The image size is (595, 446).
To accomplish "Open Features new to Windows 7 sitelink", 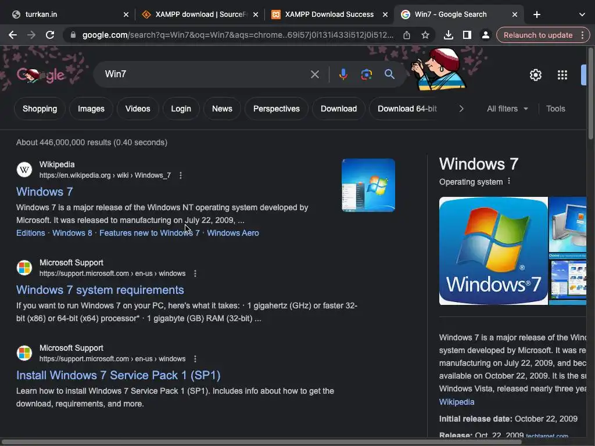I will click(149, 233).
